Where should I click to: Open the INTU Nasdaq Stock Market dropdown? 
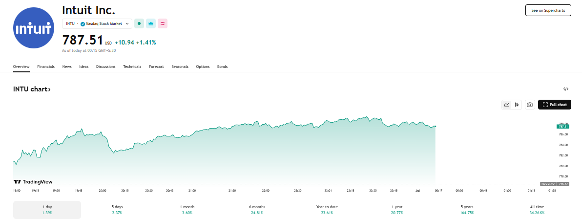[97, 23]
